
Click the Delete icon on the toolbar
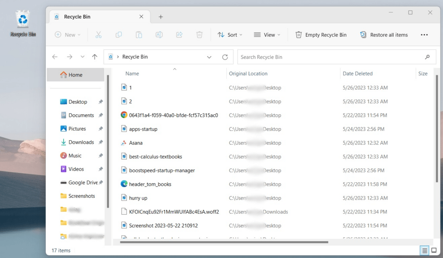(x=199, y=35)
